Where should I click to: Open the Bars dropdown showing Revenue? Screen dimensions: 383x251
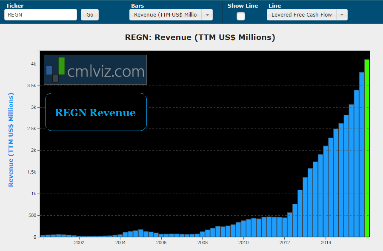(171, 14)
